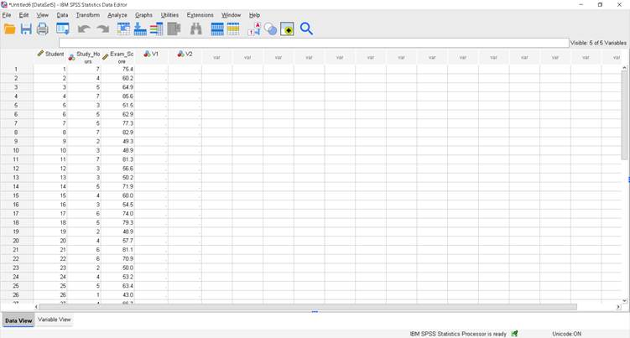
Task: Click the Exam_Score column header
Action: pyautogui.click(x=118, y=57)
